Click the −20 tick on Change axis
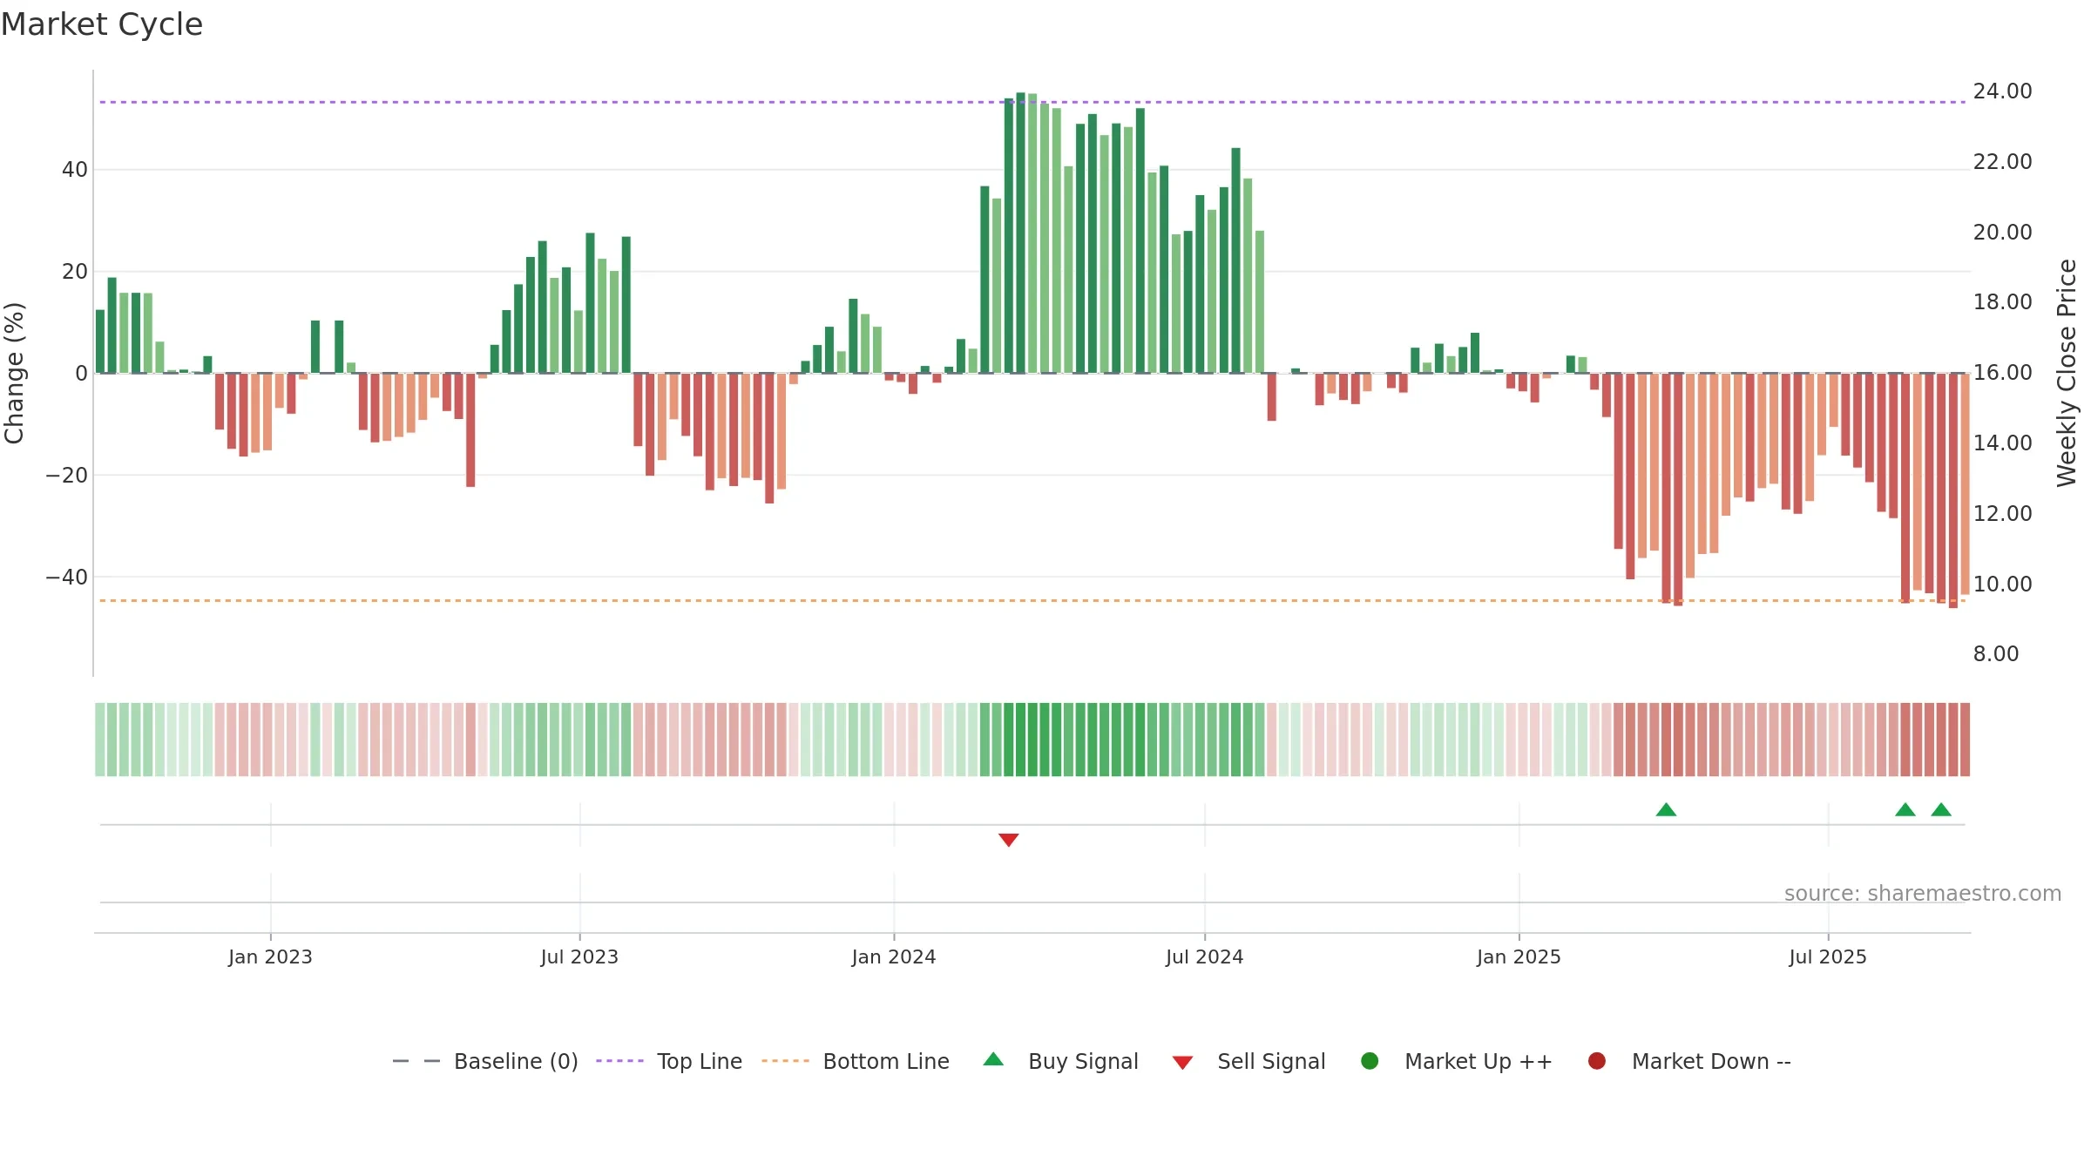This screenshot has width=2091, height=1176. (66, 476)
